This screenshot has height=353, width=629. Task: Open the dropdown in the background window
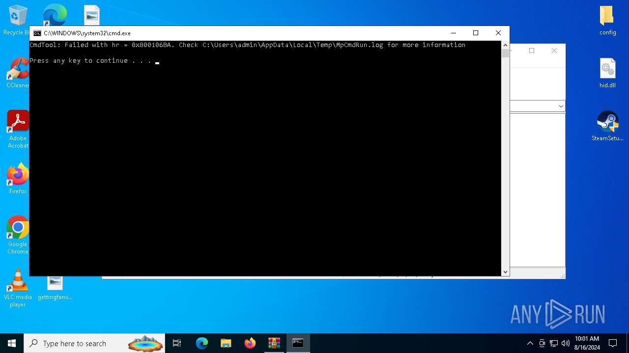(x=561, y=106)
